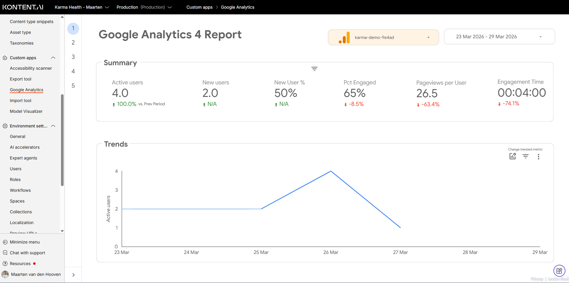
Task: Collapse the Environment settings sidebar section
Action: tap(53, 126)
